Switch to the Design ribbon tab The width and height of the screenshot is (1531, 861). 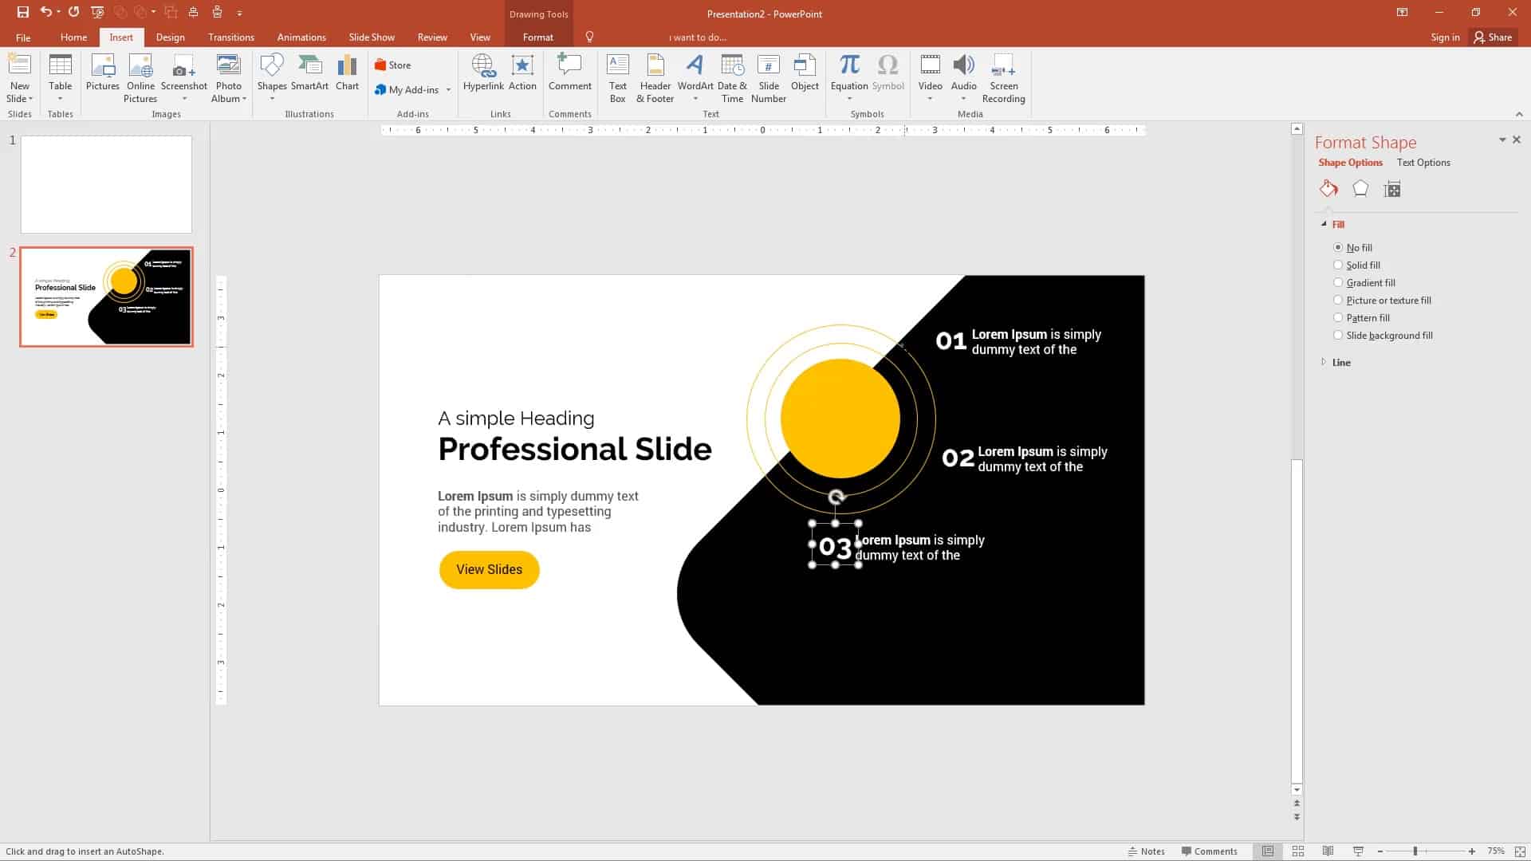click(x=171, y=37)
